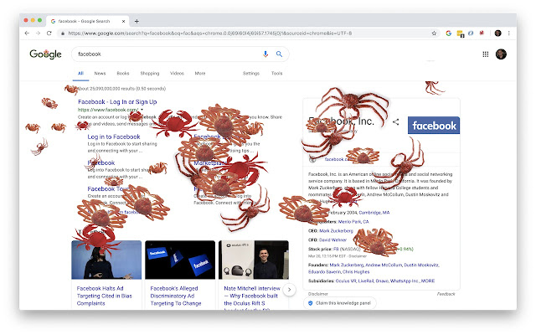Open the David Wehner CFO link
536x335 pixels.
pyautogui.click(x=332, y=240)
